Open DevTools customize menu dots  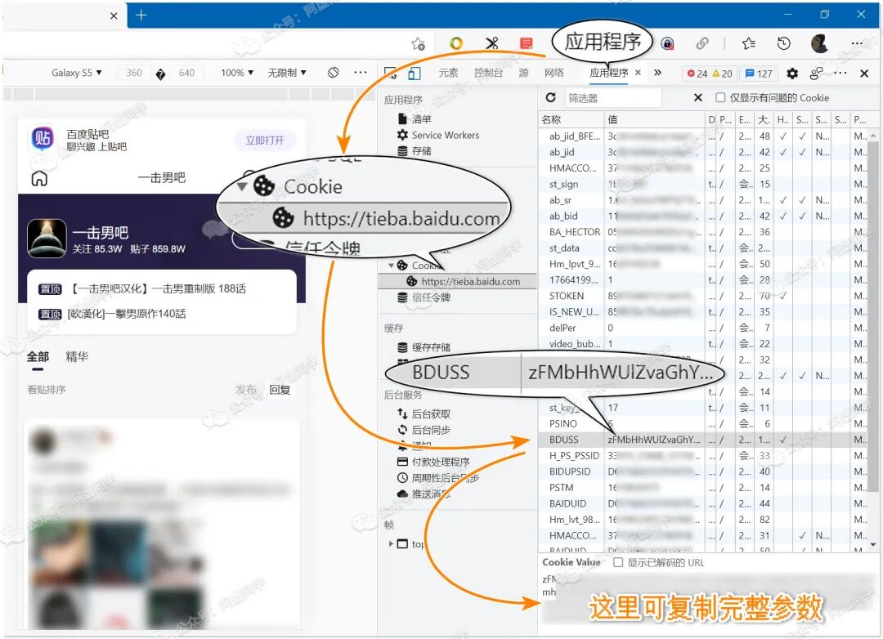pos(840,73)
